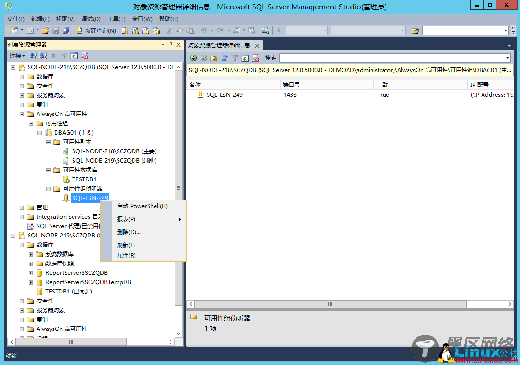Open the 连接 dropdown in Object Explorer
The image size is (520, 365).
(17, 56)
